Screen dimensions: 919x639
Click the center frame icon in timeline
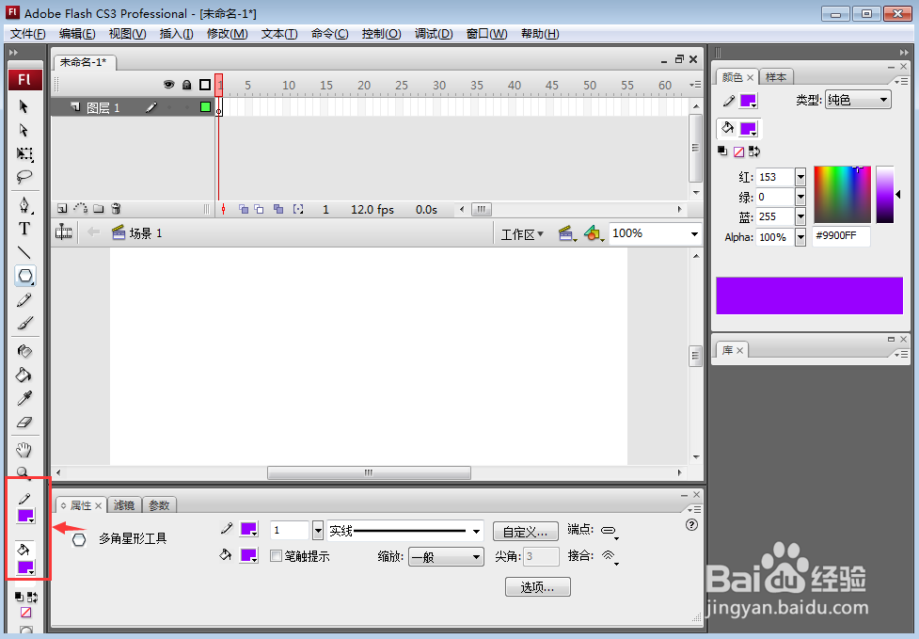[x=223, y=209]
